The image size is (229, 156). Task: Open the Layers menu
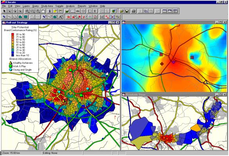click(x=26, y=6)
